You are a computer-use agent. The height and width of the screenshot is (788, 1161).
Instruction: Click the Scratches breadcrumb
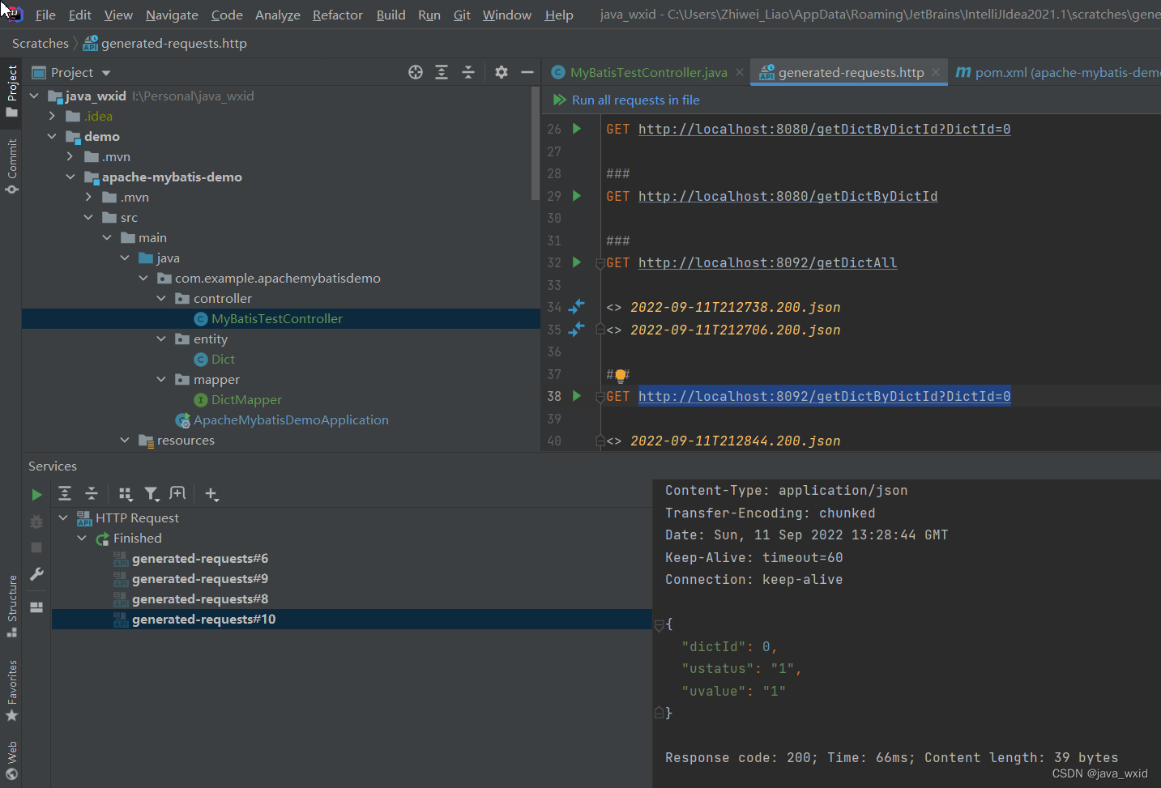(41, 43)
